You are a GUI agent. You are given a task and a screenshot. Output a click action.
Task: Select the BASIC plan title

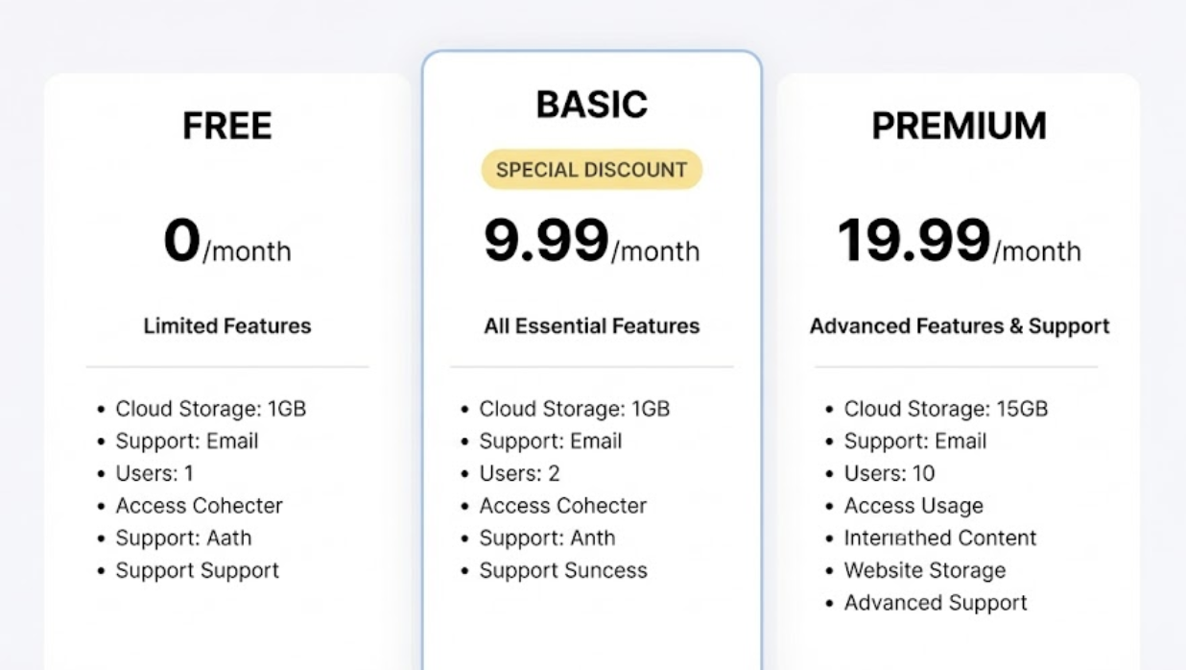[x=591, y=105]
